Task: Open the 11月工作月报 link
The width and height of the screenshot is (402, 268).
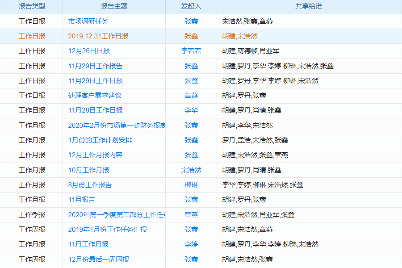Action: point(88,244)
